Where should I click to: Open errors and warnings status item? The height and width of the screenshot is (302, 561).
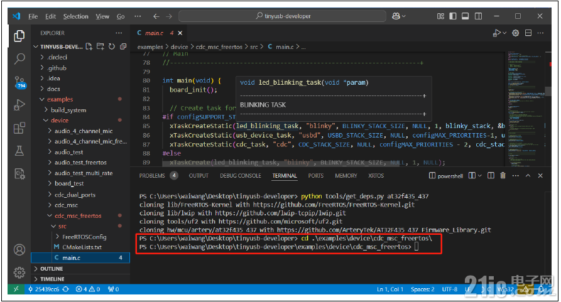click(x=88, y=289)
